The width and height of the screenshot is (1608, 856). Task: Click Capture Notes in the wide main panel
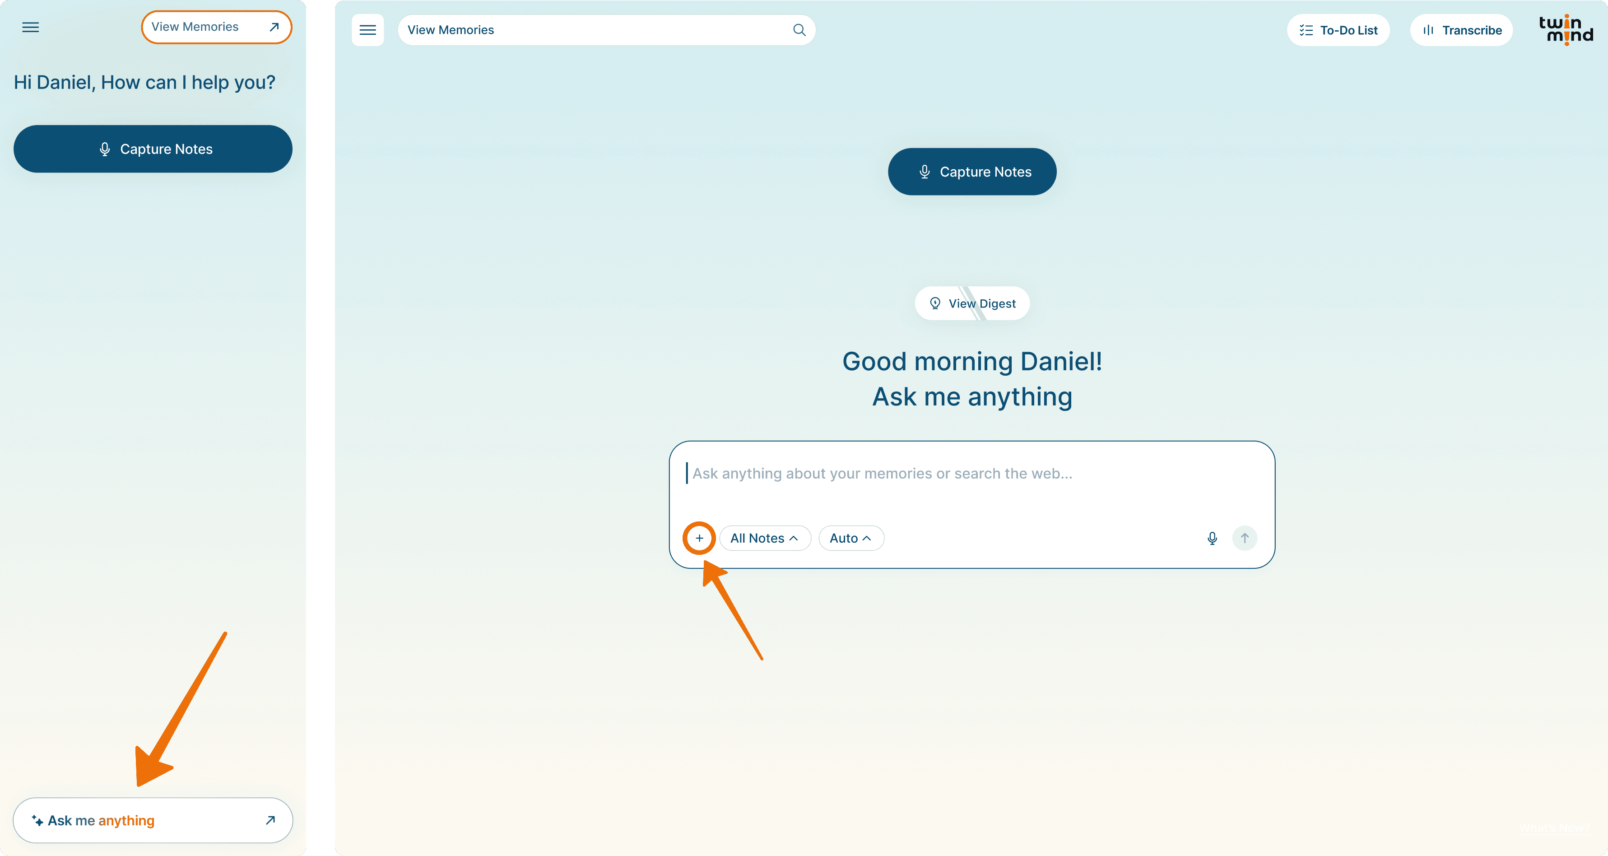pyautogui.click(x=972, y=172)
